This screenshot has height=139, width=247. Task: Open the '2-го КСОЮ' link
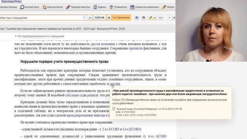tap(111, 129)
